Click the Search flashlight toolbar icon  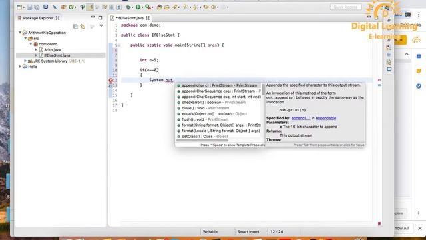pos(174,7)
